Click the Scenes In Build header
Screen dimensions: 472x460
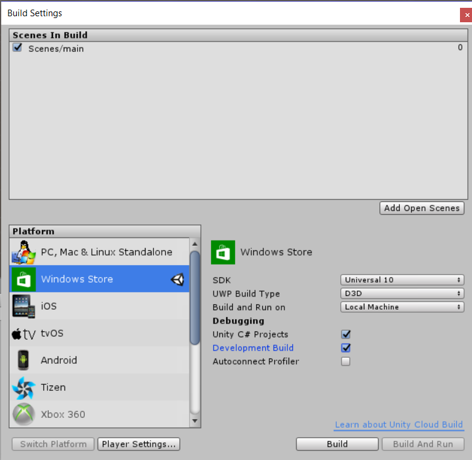click(239, 35)
